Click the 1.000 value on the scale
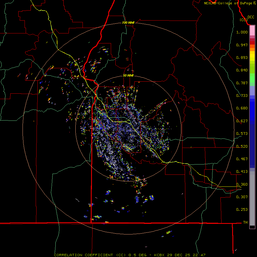Screen dimensions: 257x257 [242, 32]
